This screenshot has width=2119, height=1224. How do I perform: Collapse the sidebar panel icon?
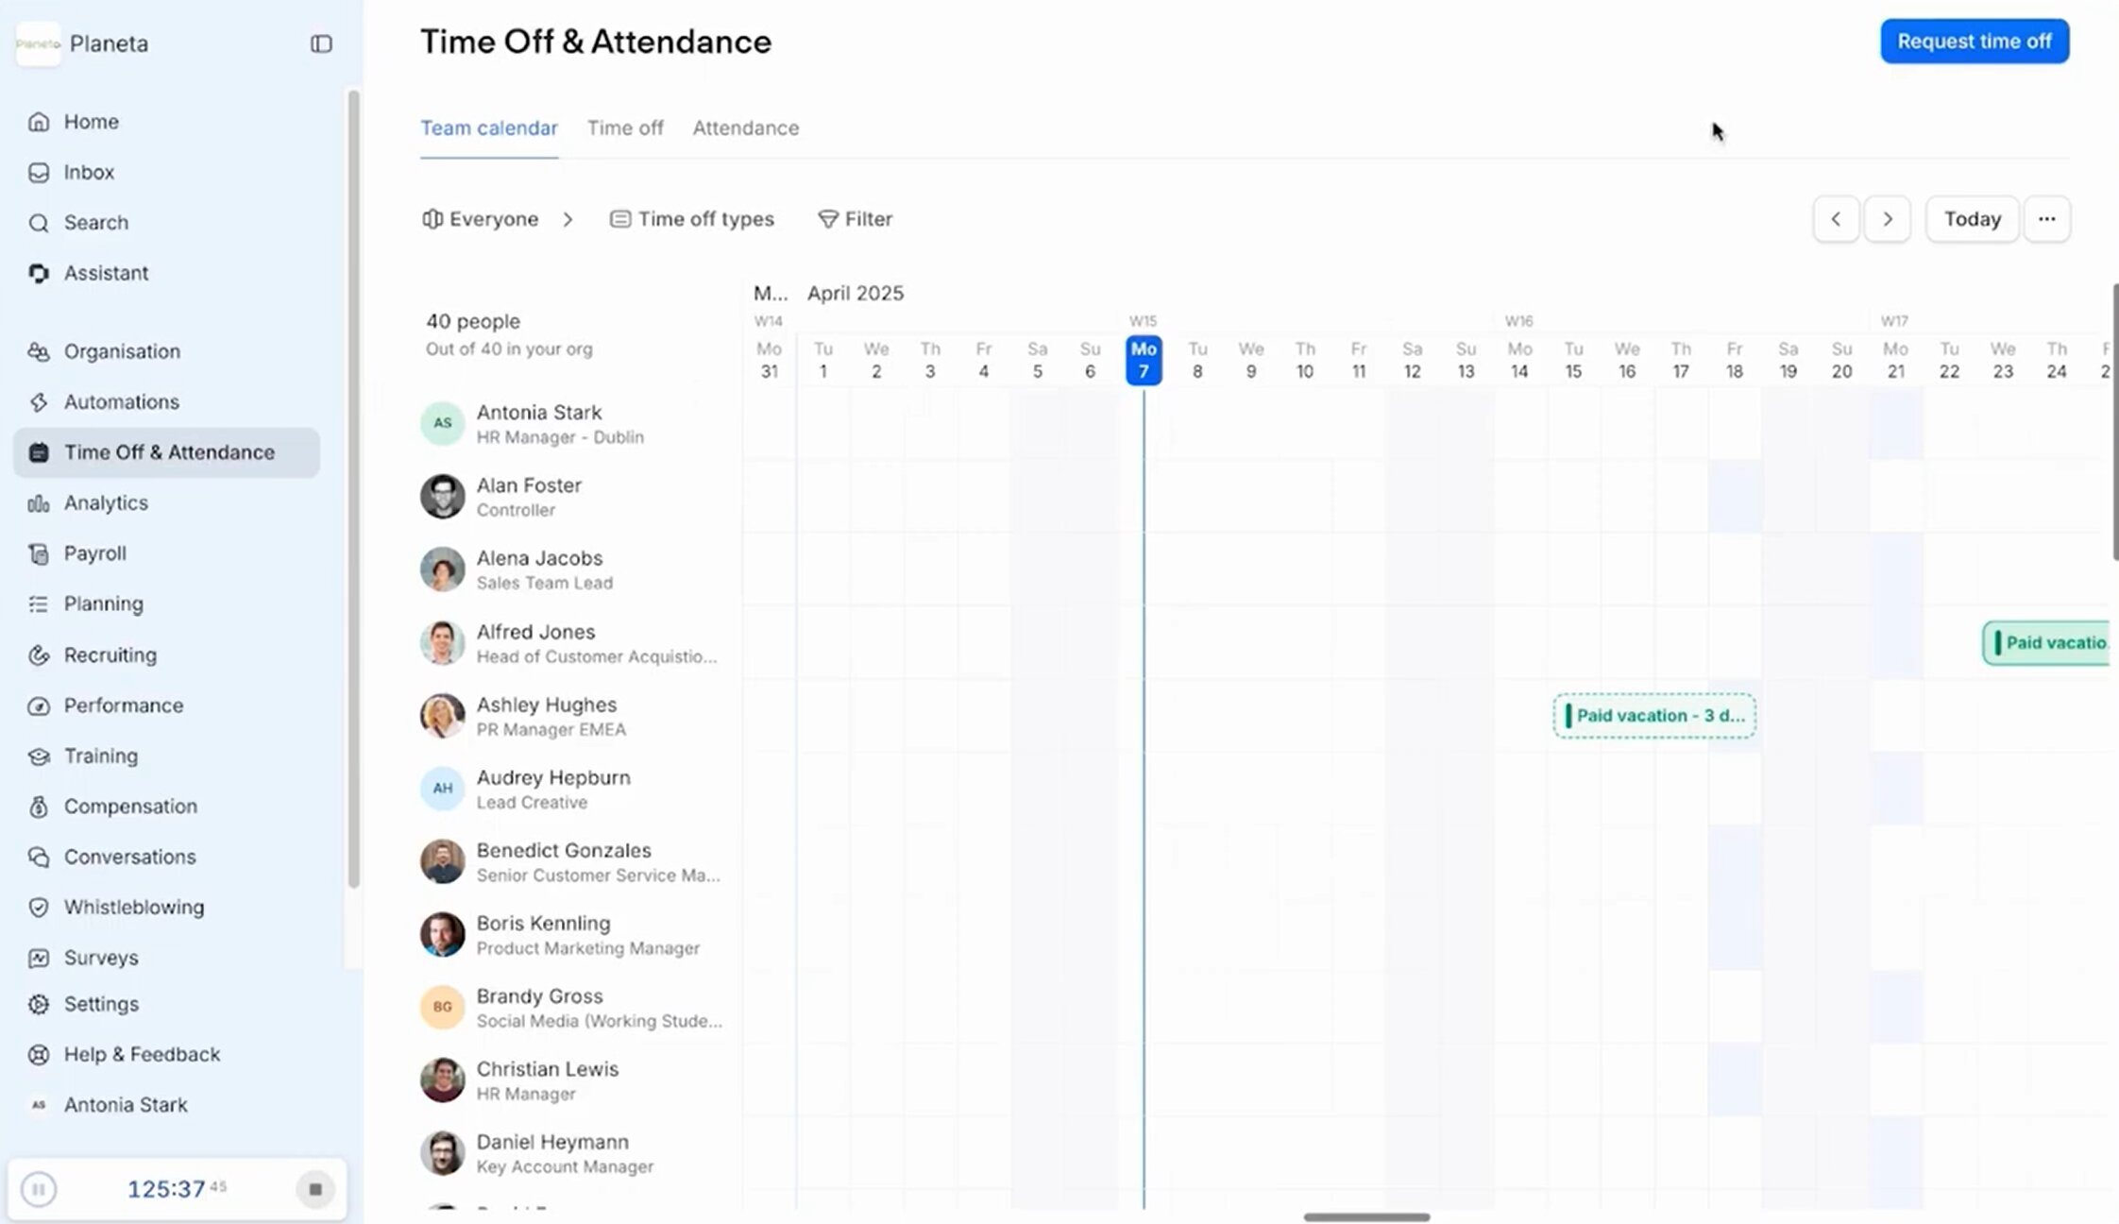[x=321, y=43]
